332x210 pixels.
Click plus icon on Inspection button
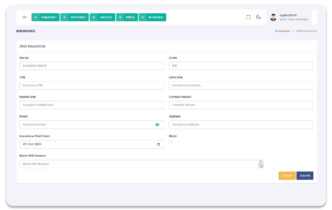pyautogui.click(x=36, y=17)
